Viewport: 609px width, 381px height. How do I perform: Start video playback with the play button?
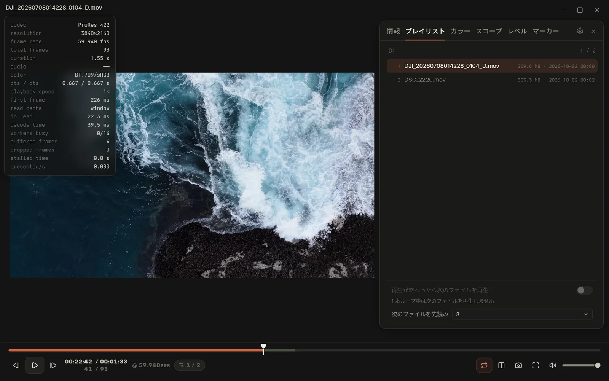(x=35, y=365)
